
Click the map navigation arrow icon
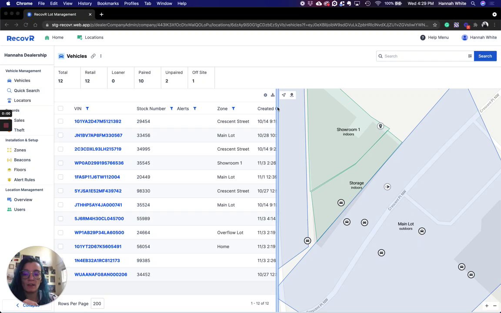[x=284, y=95]
